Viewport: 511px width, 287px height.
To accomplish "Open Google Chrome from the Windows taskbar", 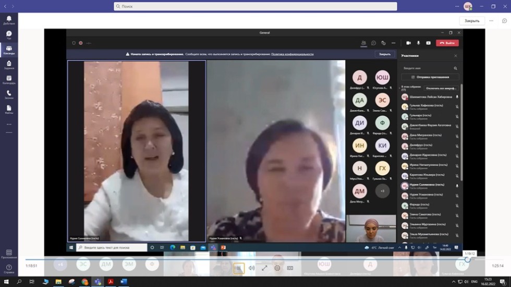I will click(x=84, y=282).
